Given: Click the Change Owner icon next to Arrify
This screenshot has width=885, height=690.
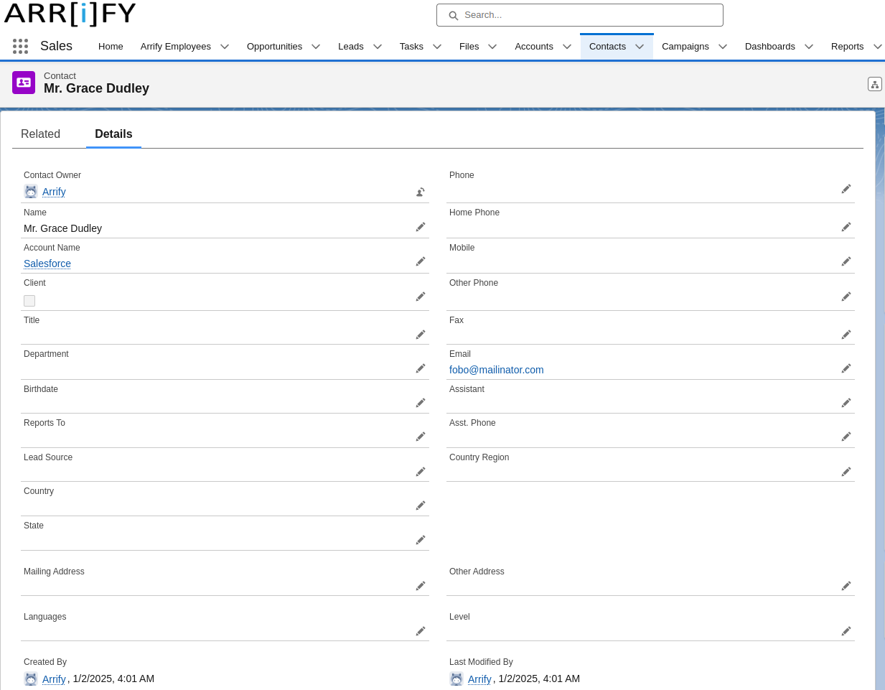Looking at the screenshot, I should 420,192.
